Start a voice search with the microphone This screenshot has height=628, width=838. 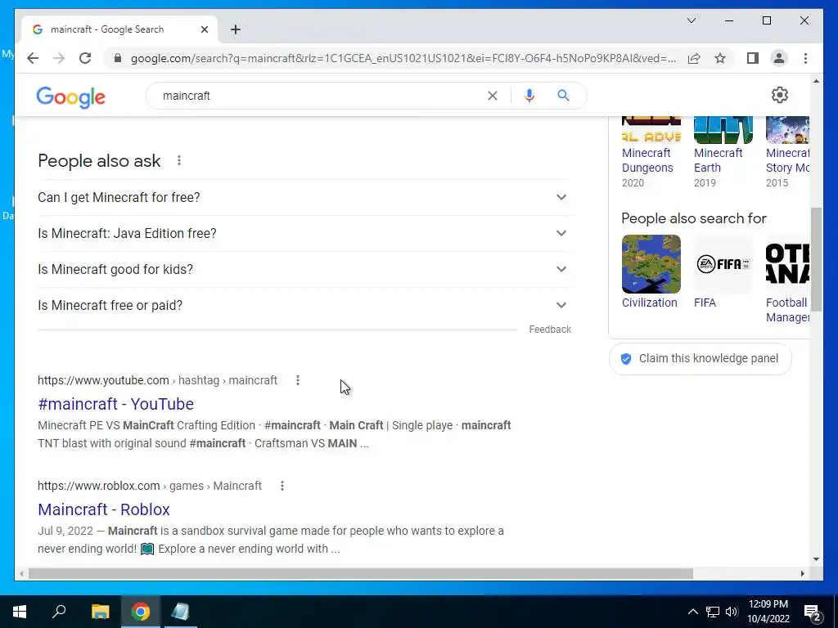[x=529, y=96]
